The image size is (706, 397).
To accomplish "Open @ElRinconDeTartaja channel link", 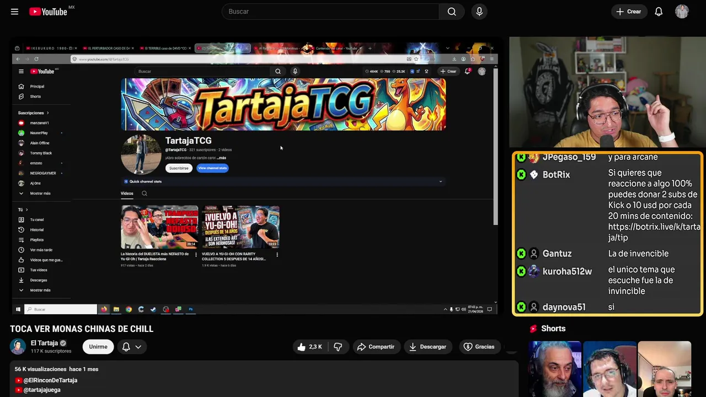I will [x=50, y=380].
